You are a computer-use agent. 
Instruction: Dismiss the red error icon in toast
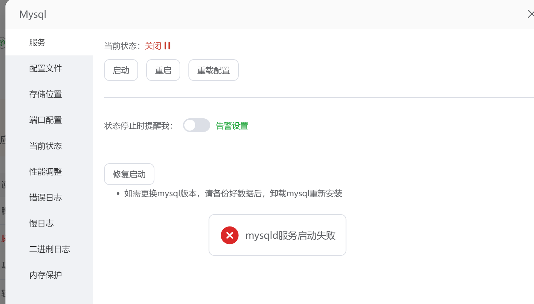click(230, 235)
